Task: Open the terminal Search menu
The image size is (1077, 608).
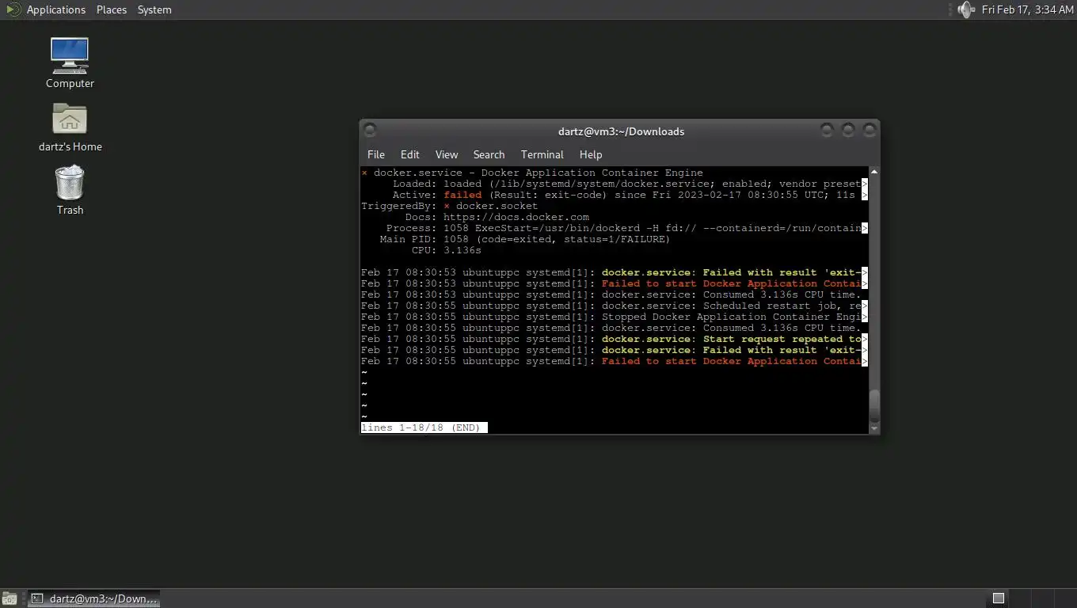Action: click(489, 154)
